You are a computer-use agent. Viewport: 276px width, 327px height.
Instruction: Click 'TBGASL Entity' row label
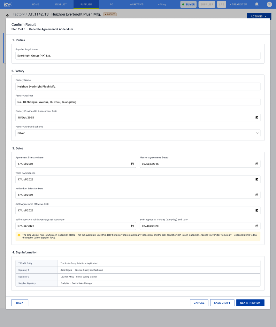point(25,263)
